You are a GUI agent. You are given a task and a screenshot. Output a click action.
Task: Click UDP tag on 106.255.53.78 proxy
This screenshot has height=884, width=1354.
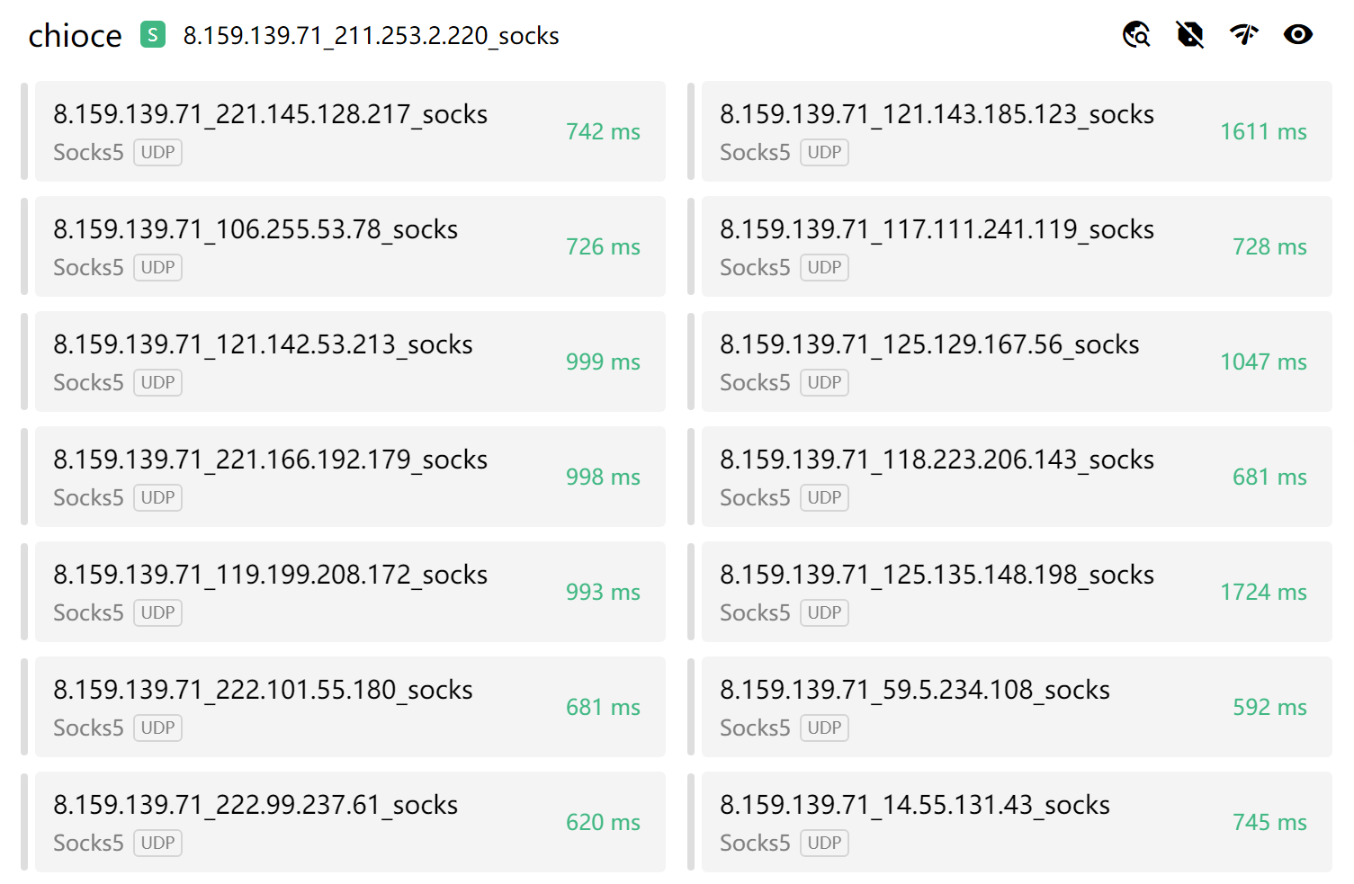pyautogui.click(x=157, y=268)
